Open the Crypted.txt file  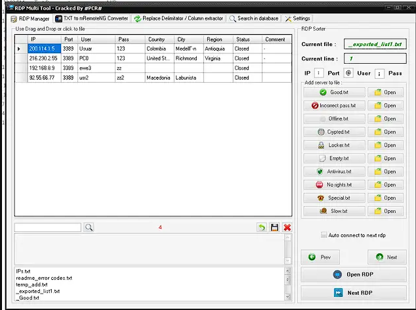[x=386, y=132]
